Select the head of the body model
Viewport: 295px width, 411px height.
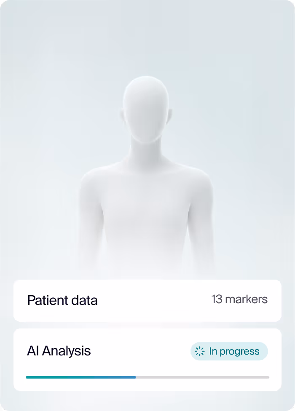tap(146, 109)
